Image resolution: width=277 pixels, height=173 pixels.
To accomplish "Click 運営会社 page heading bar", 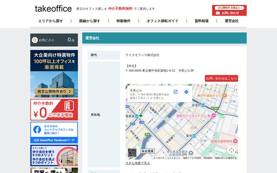I will [x=164, y=38].
